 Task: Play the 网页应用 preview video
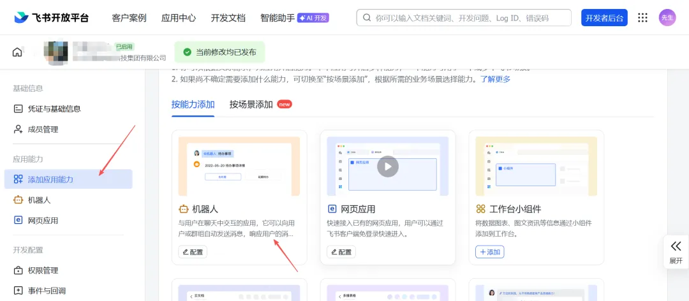coord(388,166)
